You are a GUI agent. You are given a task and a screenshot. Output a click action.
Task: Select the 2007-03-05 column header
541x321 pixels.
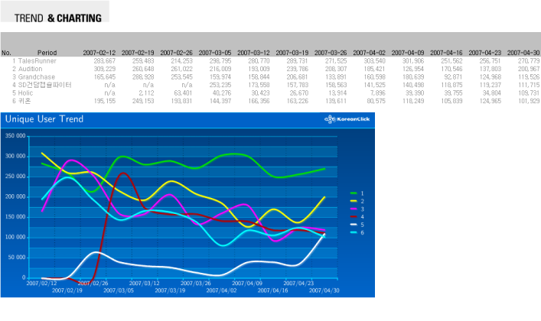215,53
